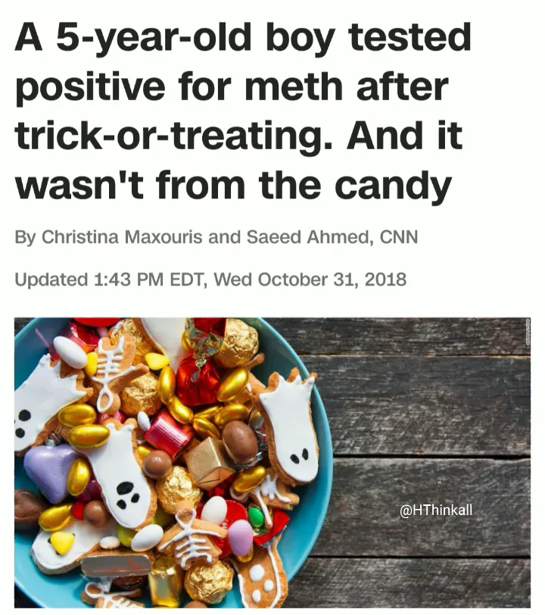Click the red foil-wrapped candy
This screenshot has height=615, width=545.
198,379
